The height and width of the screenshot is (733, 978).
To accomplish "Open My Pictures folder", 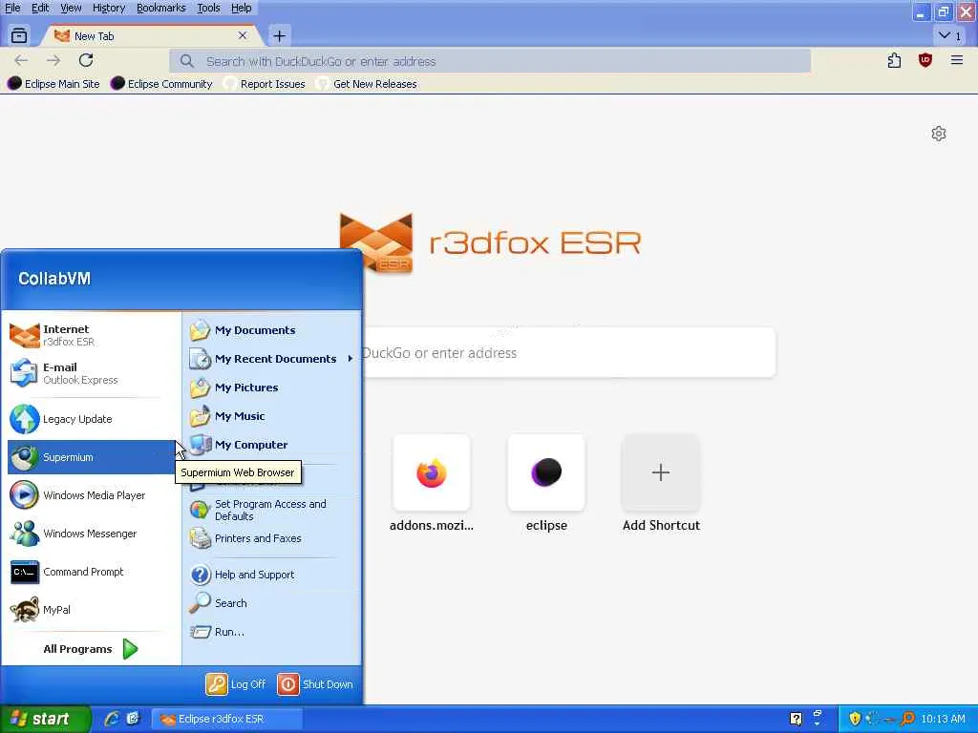I will [272, 387].
